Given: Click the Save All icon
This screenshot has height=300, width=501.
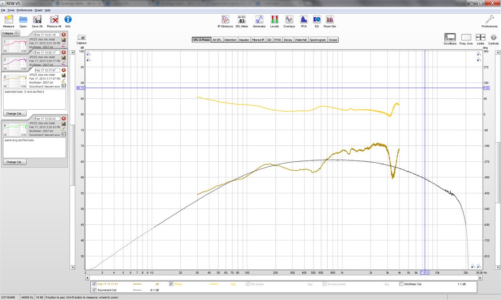Looking at the screenshot, I should [x=37, y=20].
